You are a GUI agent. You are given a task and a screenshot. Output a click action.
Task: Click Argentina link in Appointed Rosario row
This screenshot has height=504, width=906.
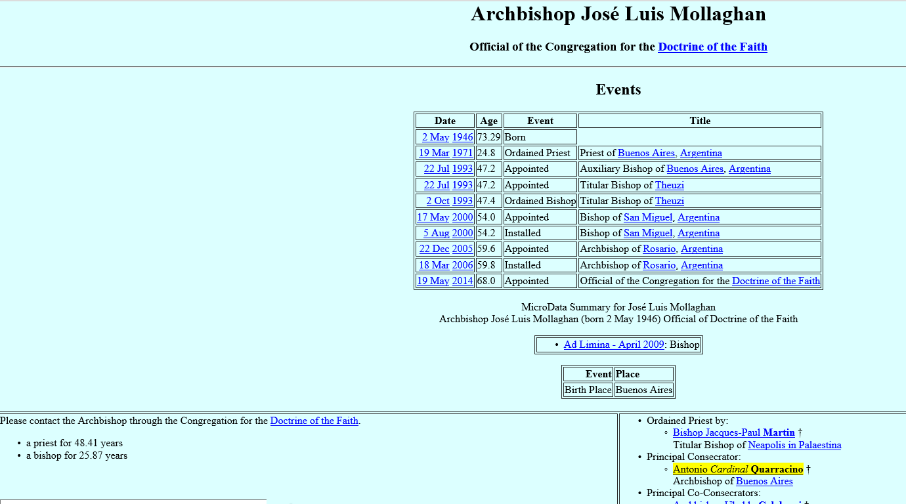(x=702, y=249)
